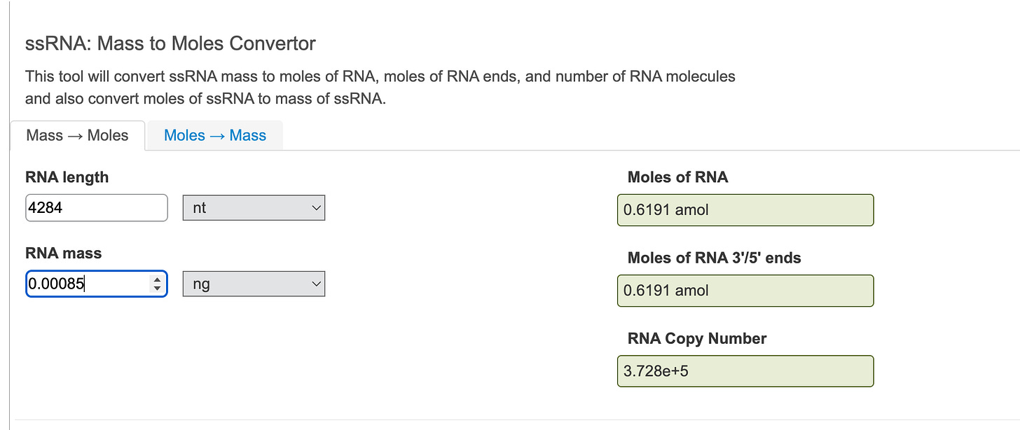
Task: Select the Moles of RNA 3'/5' ends output
Action: point(745,291)
